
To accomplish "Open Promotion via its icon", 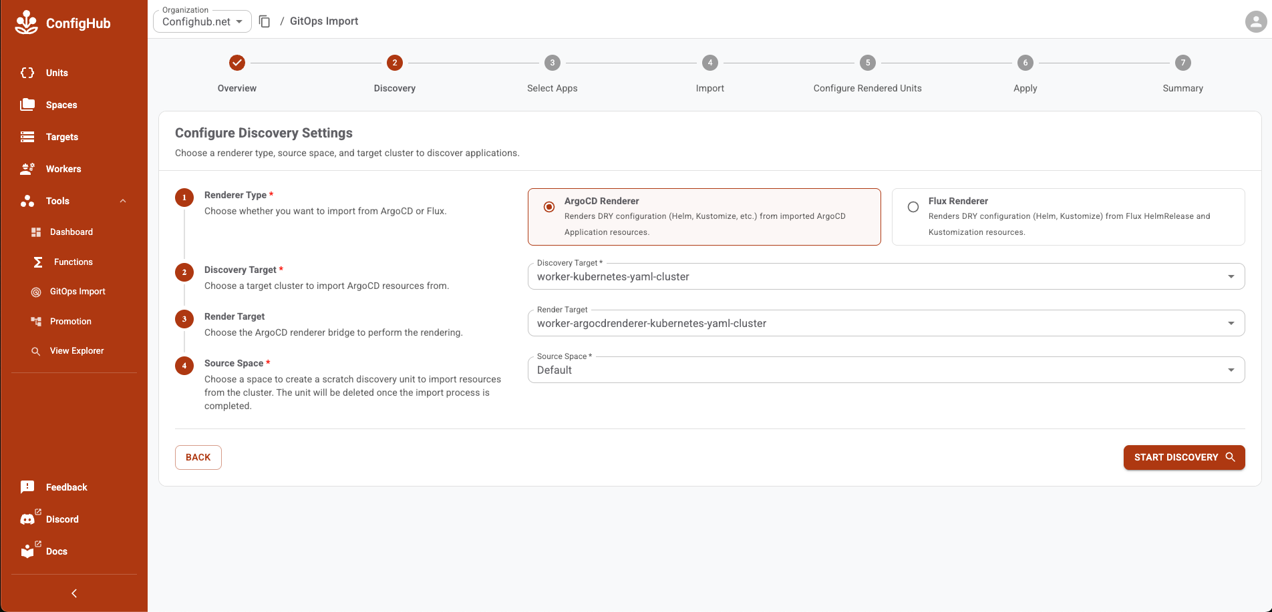I will [36, 322].
